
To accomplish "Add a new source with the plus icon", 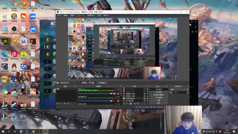I will click(124, 104).
